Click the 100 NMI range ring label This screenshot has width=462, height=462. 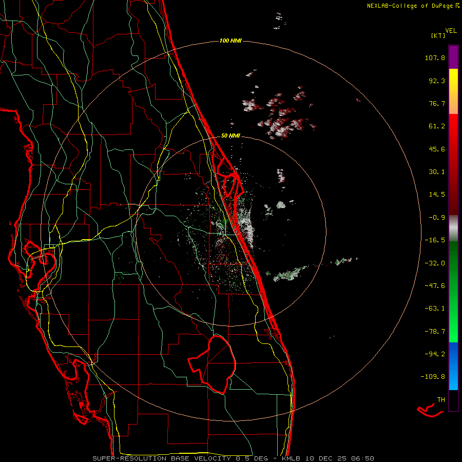pyautogui.click(x=230, y=41)
